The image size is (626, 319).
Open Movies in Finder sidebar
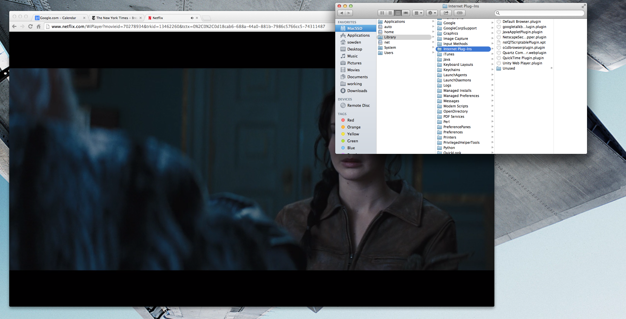point(356,70)
